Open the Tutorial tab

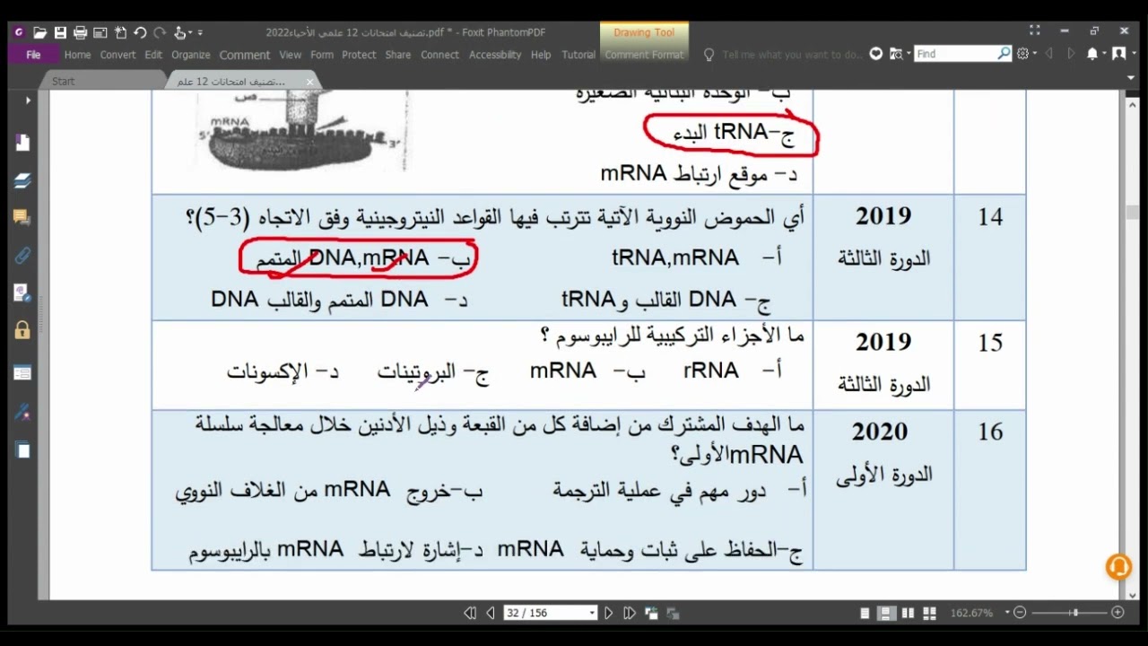coord(578,55)
